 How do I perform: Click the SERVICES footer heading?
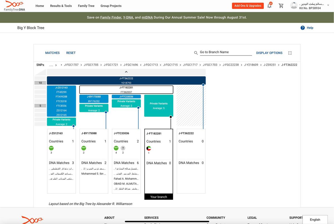(151, 218)
